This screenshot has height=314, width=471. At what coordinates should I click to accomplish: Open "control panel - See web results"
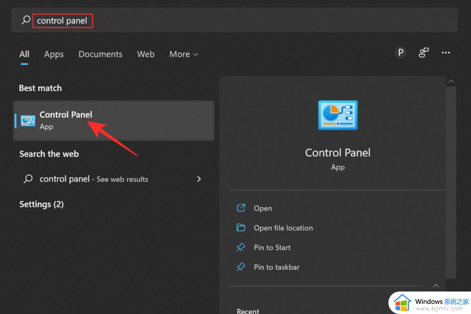click(x=114, y=179)
